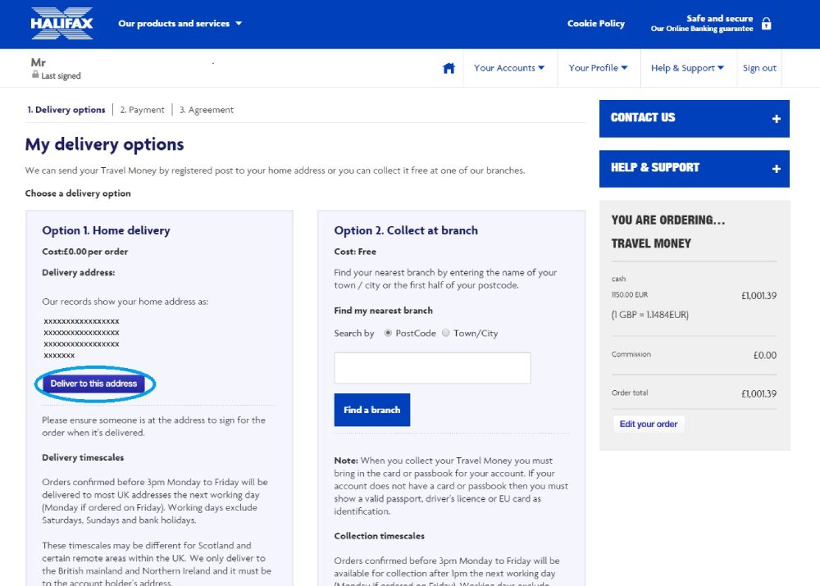Screen dimensions: 820x586
Task: Open the Online Banking guarantee link
Action: [x=701, y=29]
